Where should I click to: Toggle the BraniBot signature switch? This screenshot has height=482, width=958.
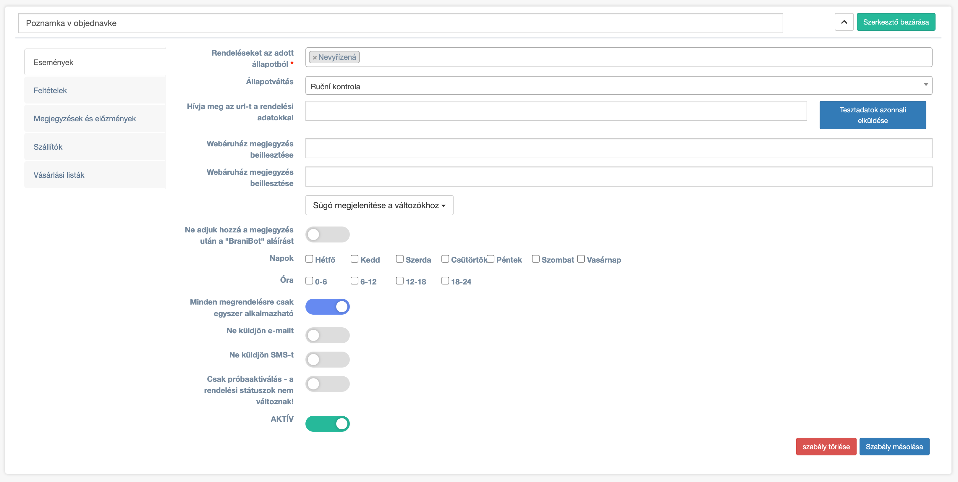(327, 234)
